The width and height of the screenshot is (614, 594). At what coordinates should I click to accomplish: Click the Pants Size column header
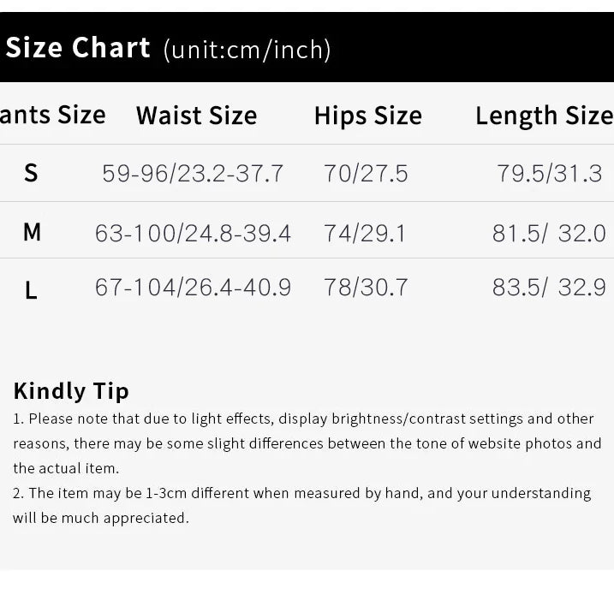(x=52, y=115)
